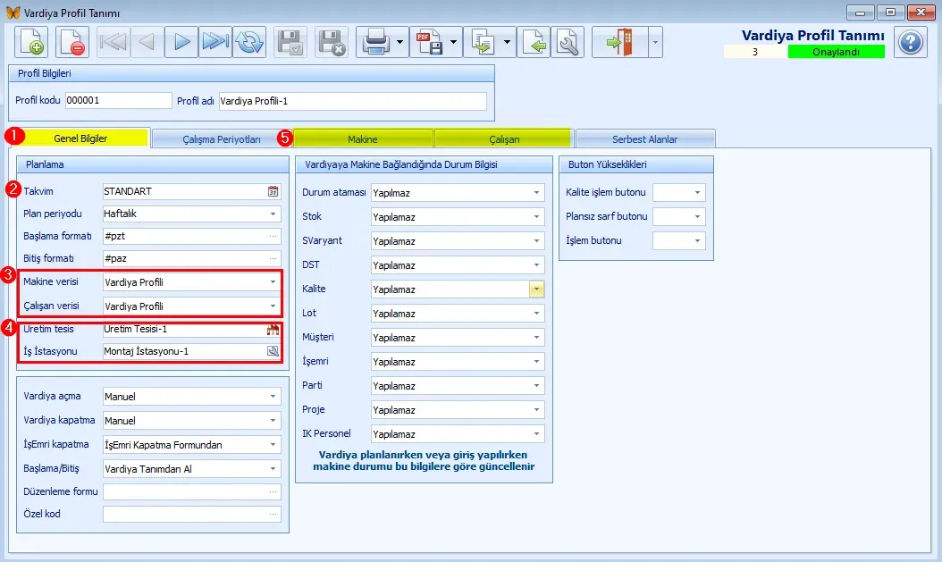Expand the Kalite işlem butonu dropdown
The width and height of the screenshot is (942, 562).
coord(697,193)
